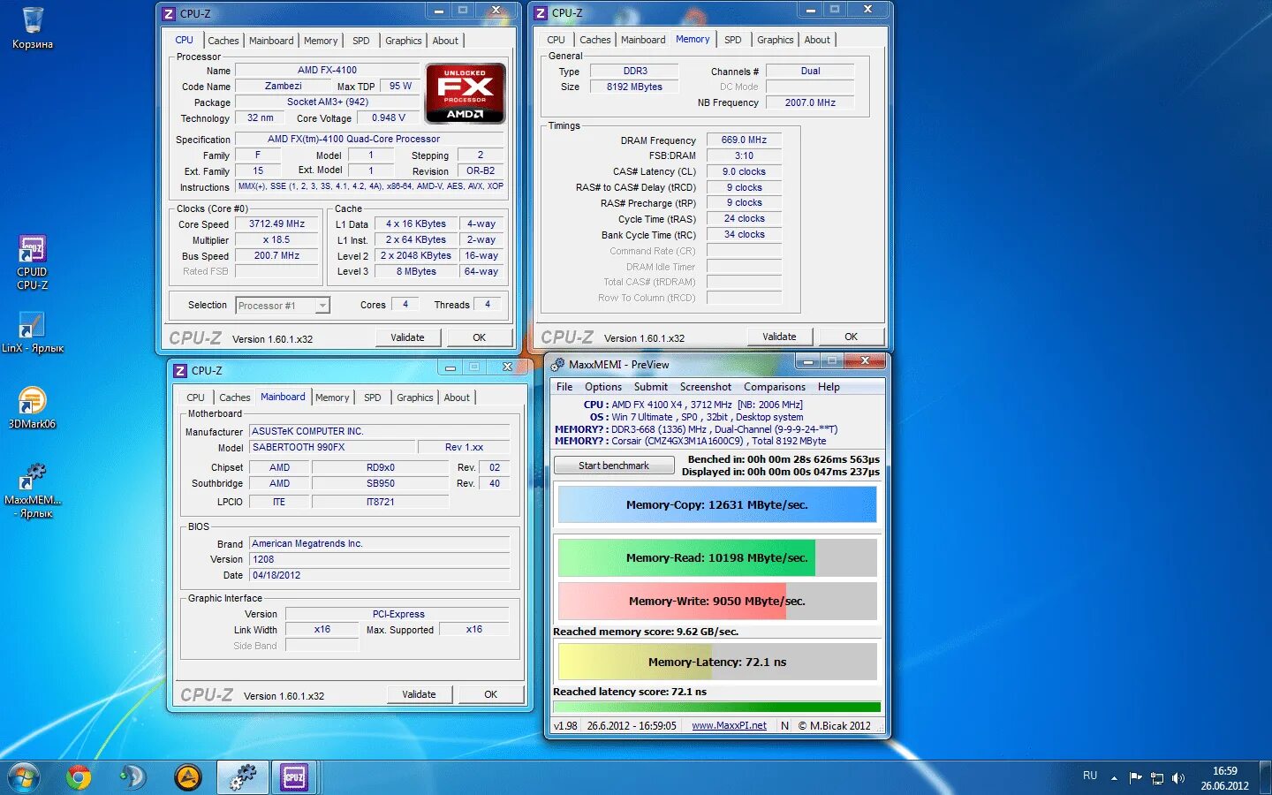Open Graphics tab in the Memory window
The image size is (1272, 795).
(775, 40)
